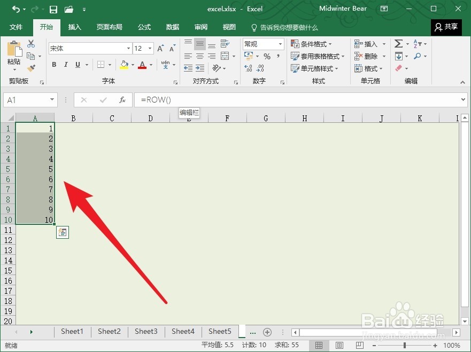Apply comma style number format
The height and width of the screenshot is (352, 471).
[x=279, y=56]
